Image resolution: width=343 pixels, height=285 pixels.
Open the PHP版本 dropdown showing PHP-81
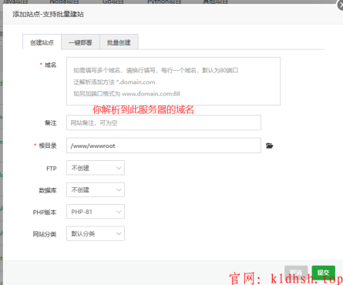tap(96, 212)
